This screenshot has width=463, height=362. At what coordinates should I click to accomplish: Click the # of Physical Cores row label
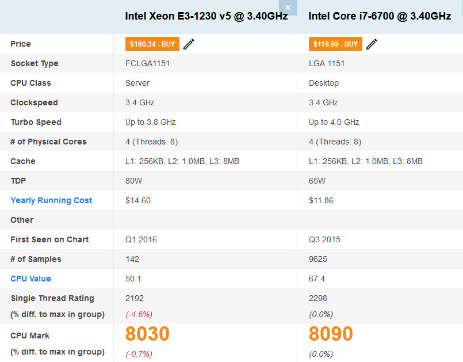(48, 142)
